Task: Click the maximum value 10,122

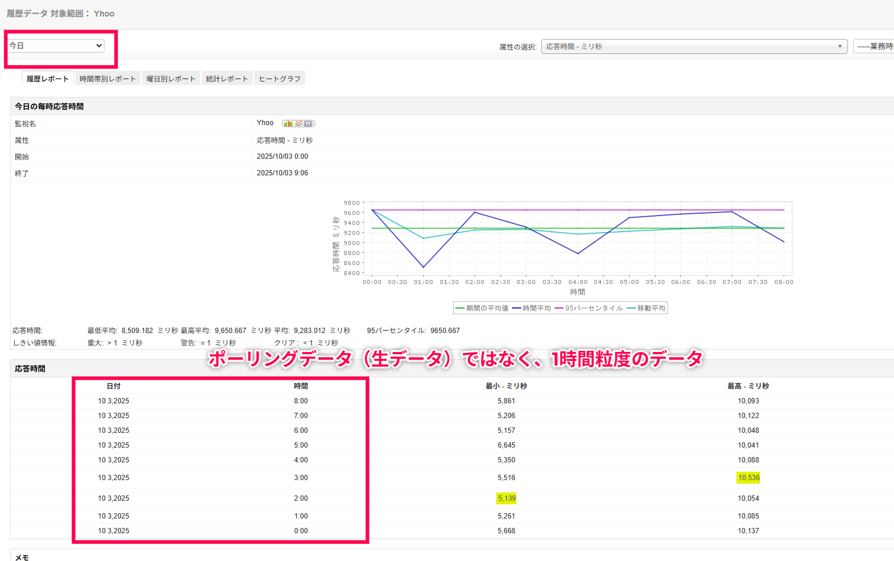Action: [x=748, y=416]
